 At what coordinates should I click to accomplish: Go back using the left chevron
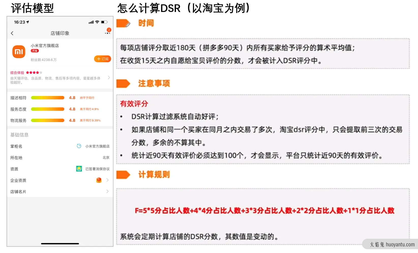coord(12,33)
